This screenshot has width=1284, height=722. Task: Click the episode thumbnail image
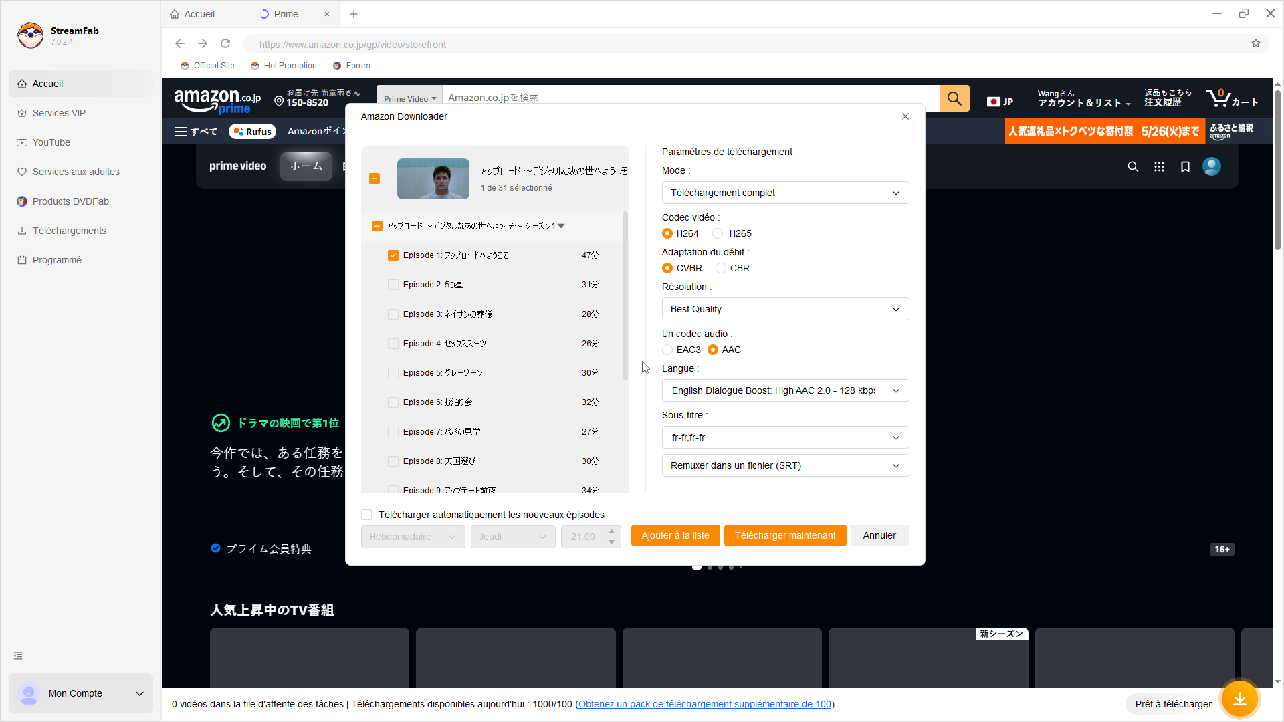[433, 178]
